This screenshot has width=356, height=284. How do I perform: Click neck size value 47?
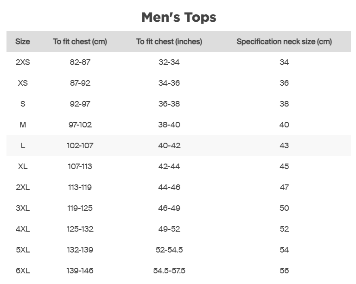pyautogui.click(x=284, y=187)
